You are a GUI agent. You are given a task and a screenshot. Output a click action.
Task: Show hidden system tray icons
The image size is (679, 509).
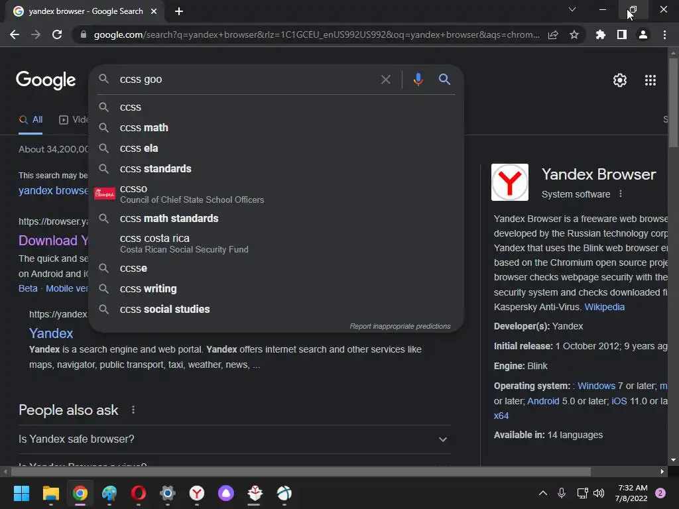(542, 493)
